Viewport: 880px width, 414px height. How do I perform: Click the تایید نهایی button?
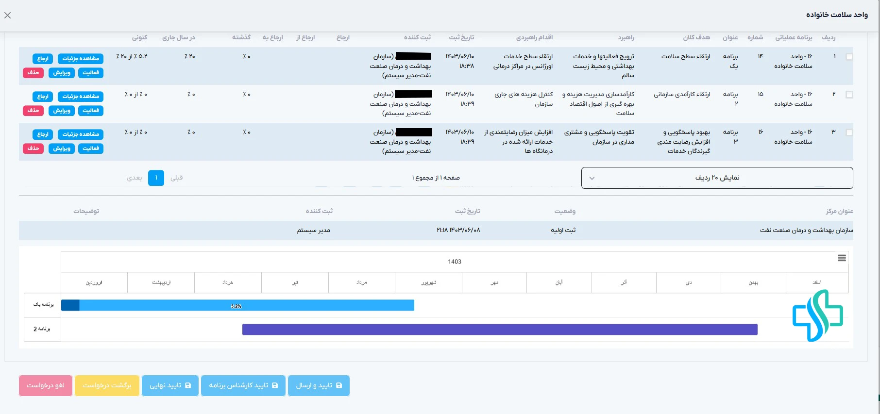click(x=170, y=385)
